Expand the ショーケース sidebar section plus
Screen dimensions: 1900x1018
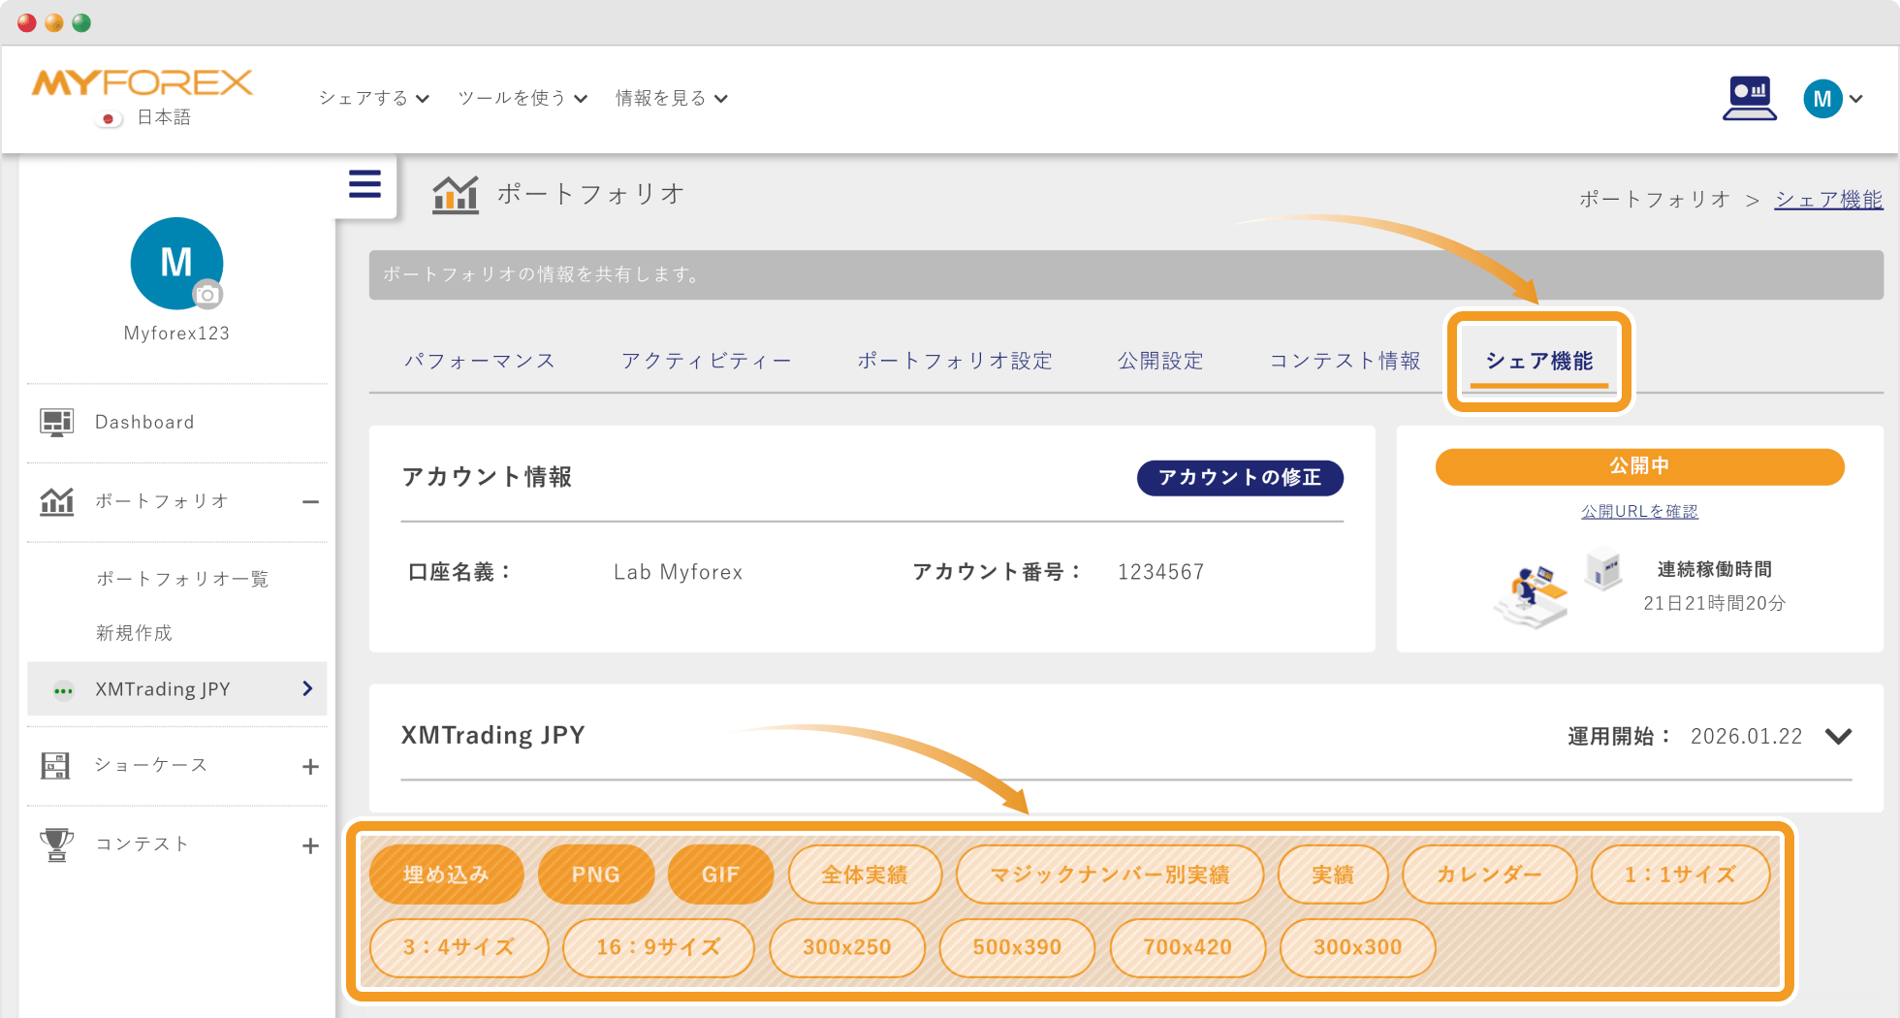pyautogui.click(x=310, y=767)
